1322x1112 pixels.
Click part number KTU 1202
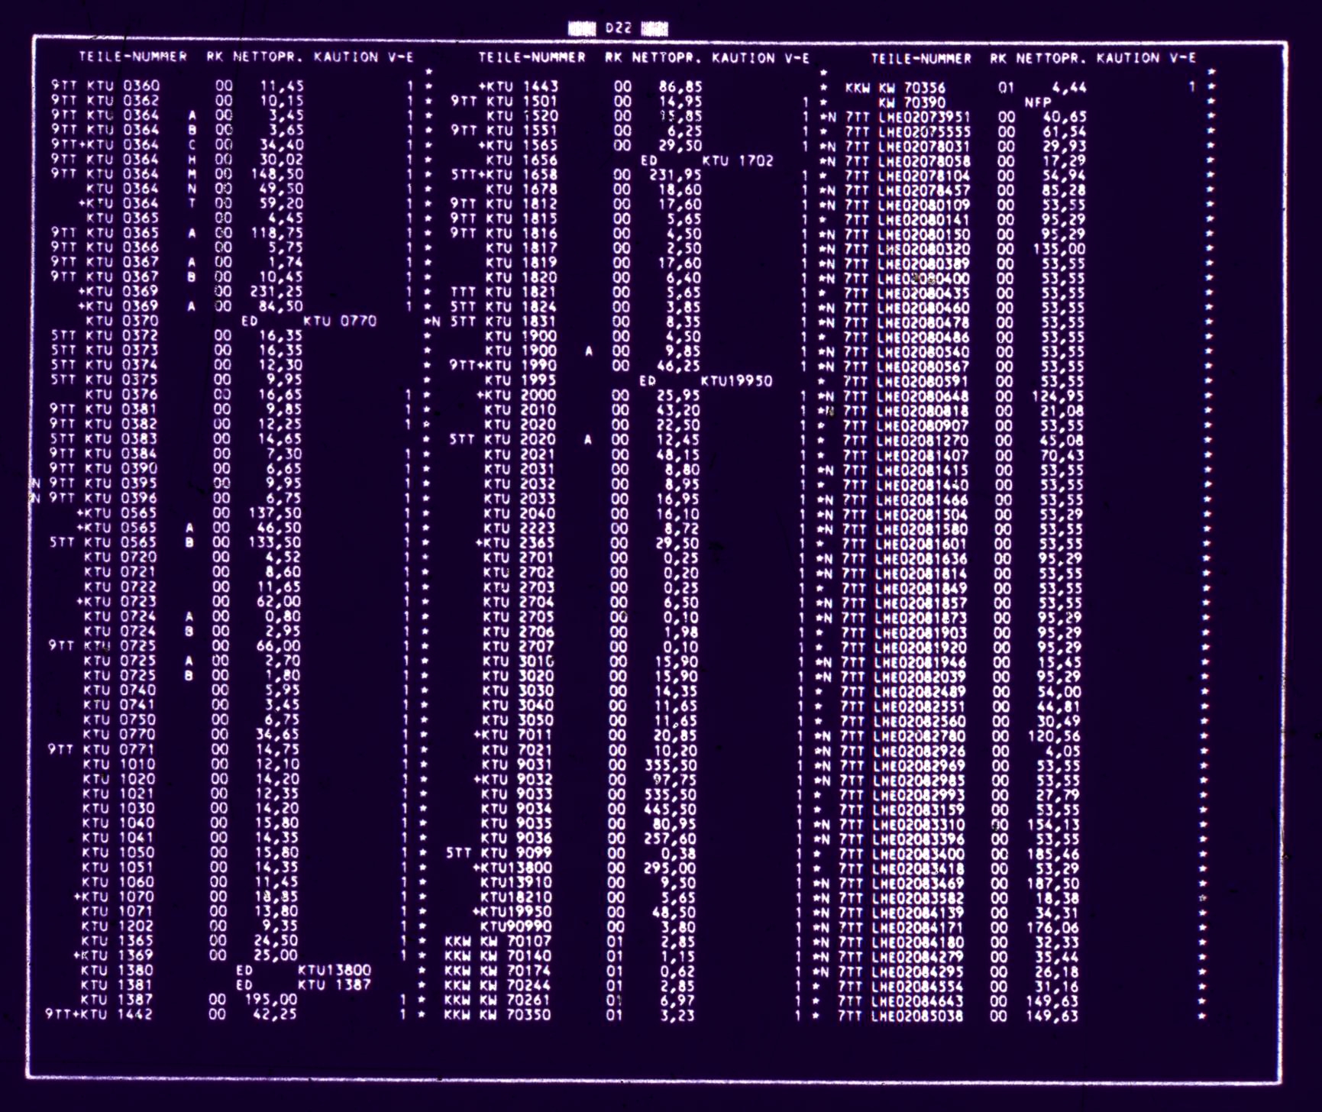coord(118,926)
